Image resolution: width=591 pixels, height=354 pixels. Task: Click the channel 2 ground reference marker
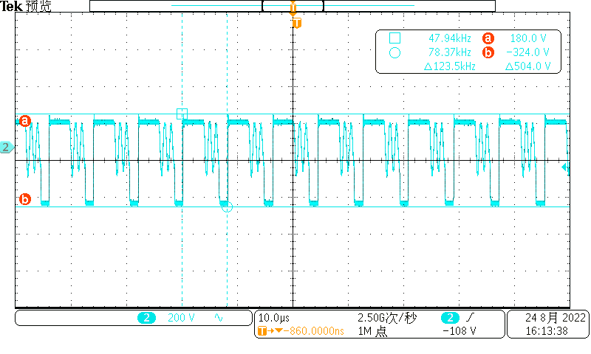[7, 147]
